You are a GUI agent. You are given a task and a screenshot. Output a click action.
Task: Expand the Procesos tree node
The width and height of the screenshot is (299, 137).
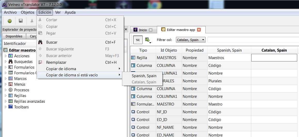[5, 90]
